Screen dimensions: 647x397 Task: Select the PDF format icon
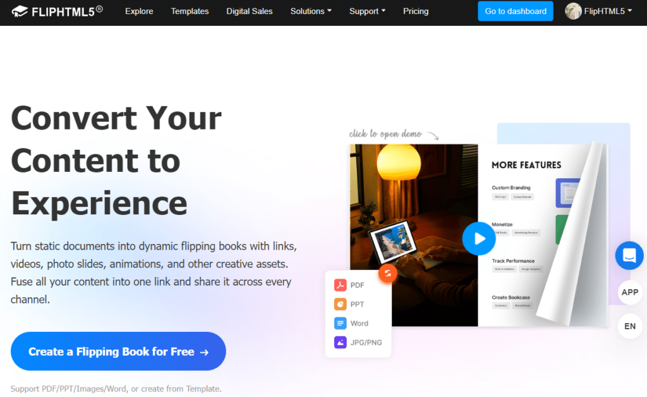341,284
